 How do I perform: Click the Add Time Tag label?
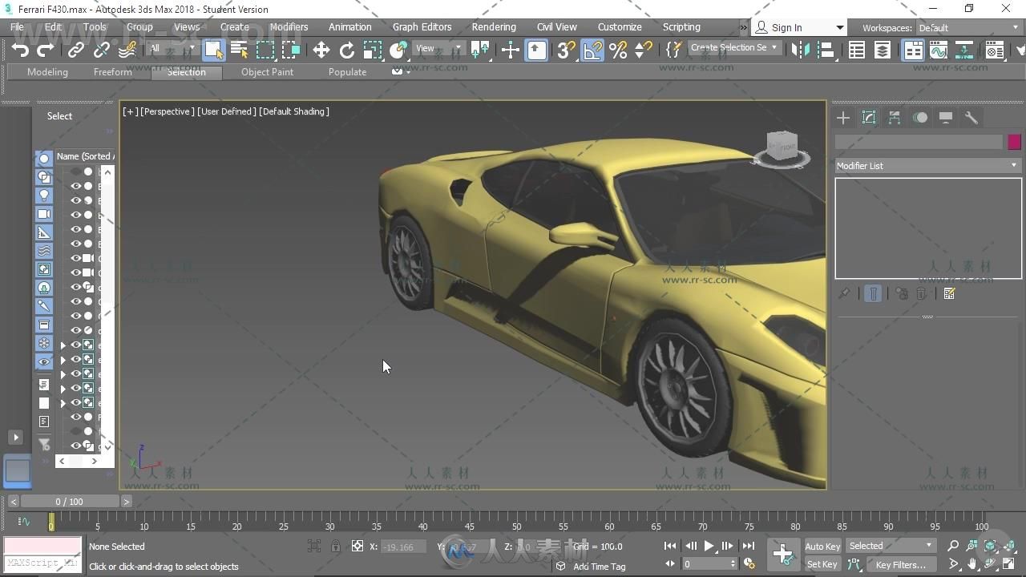tap(600, 566)
